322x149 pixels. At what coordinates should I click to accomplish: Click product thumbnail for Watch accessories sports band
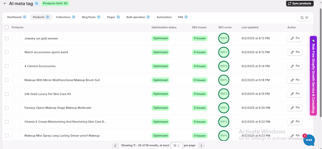point(16,52)
